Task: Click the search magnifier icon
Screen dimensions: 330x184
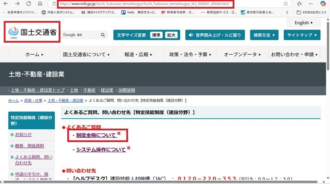Action: (103, 35)
